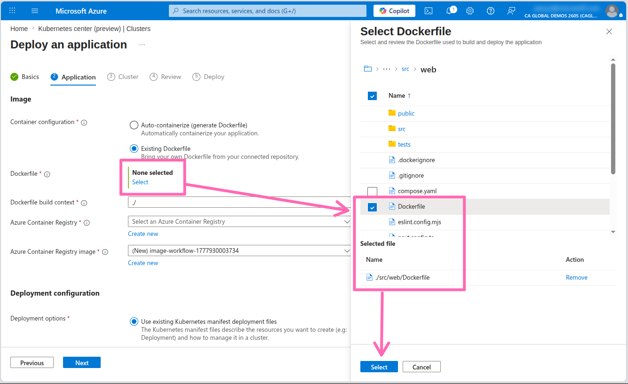Click the Cancel button
Image resolution: width=628 pixels, height=384 pixels.
click(x=421, y=367)
